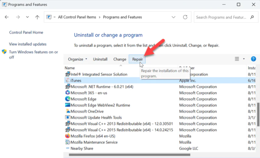Click the forward navigation arrow
This screenshot has height=158, width=260.
(x=18, y=17)
